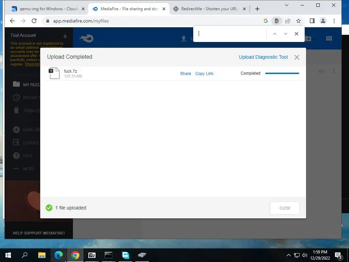Open Chrome's three-dot menu
349x262 pixels.
point(334,21)
